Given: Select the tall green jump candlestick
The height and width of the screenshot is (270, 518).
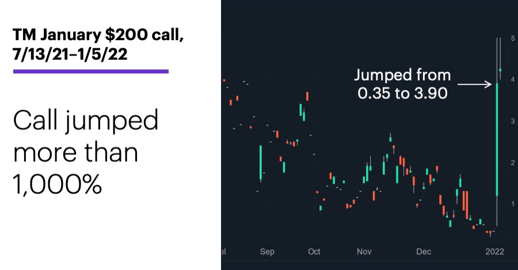Looking at the screenshot, I should pos(497,139).
